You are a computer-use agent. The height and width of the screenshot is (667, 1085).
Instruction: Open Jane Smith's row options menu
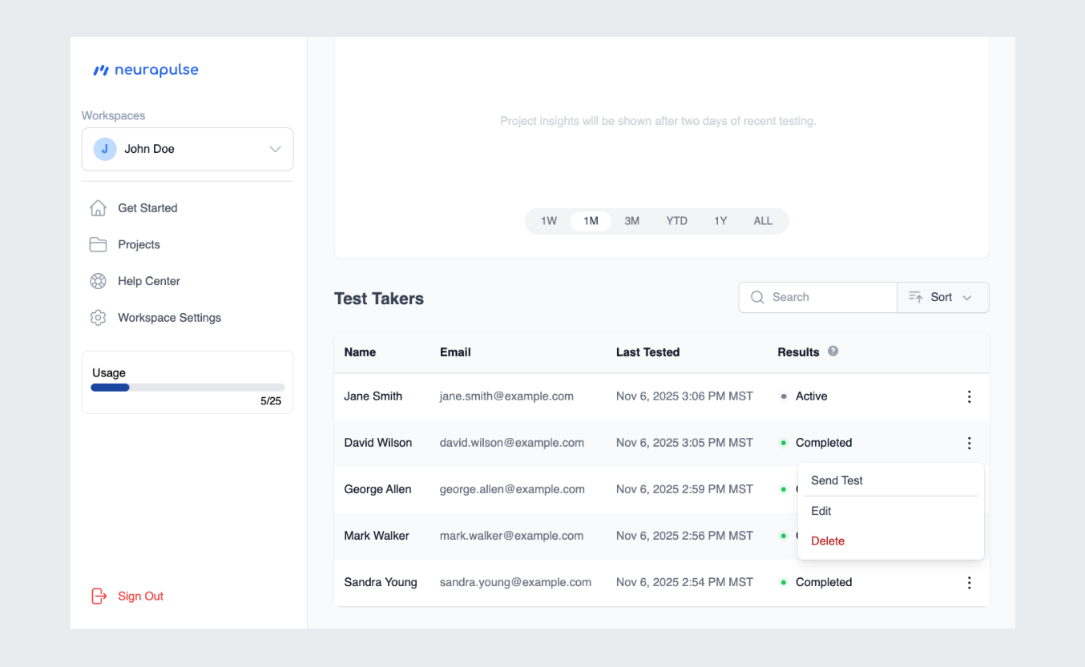point(970,396)
